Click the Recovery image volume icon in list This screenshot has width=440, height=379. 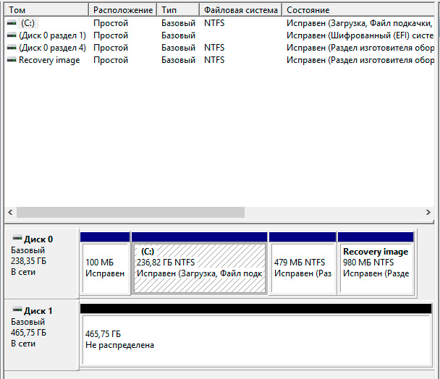12,60
